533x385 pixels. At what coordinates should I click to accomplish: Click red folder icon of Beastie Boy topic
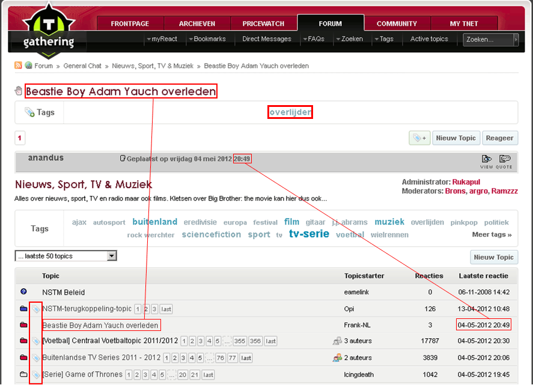[23, 325]
